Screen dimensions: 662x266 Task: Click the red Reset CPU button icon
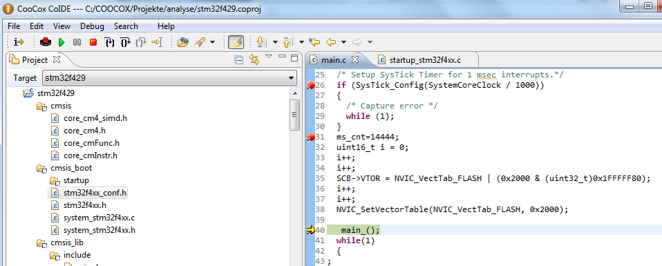point(46,42)
